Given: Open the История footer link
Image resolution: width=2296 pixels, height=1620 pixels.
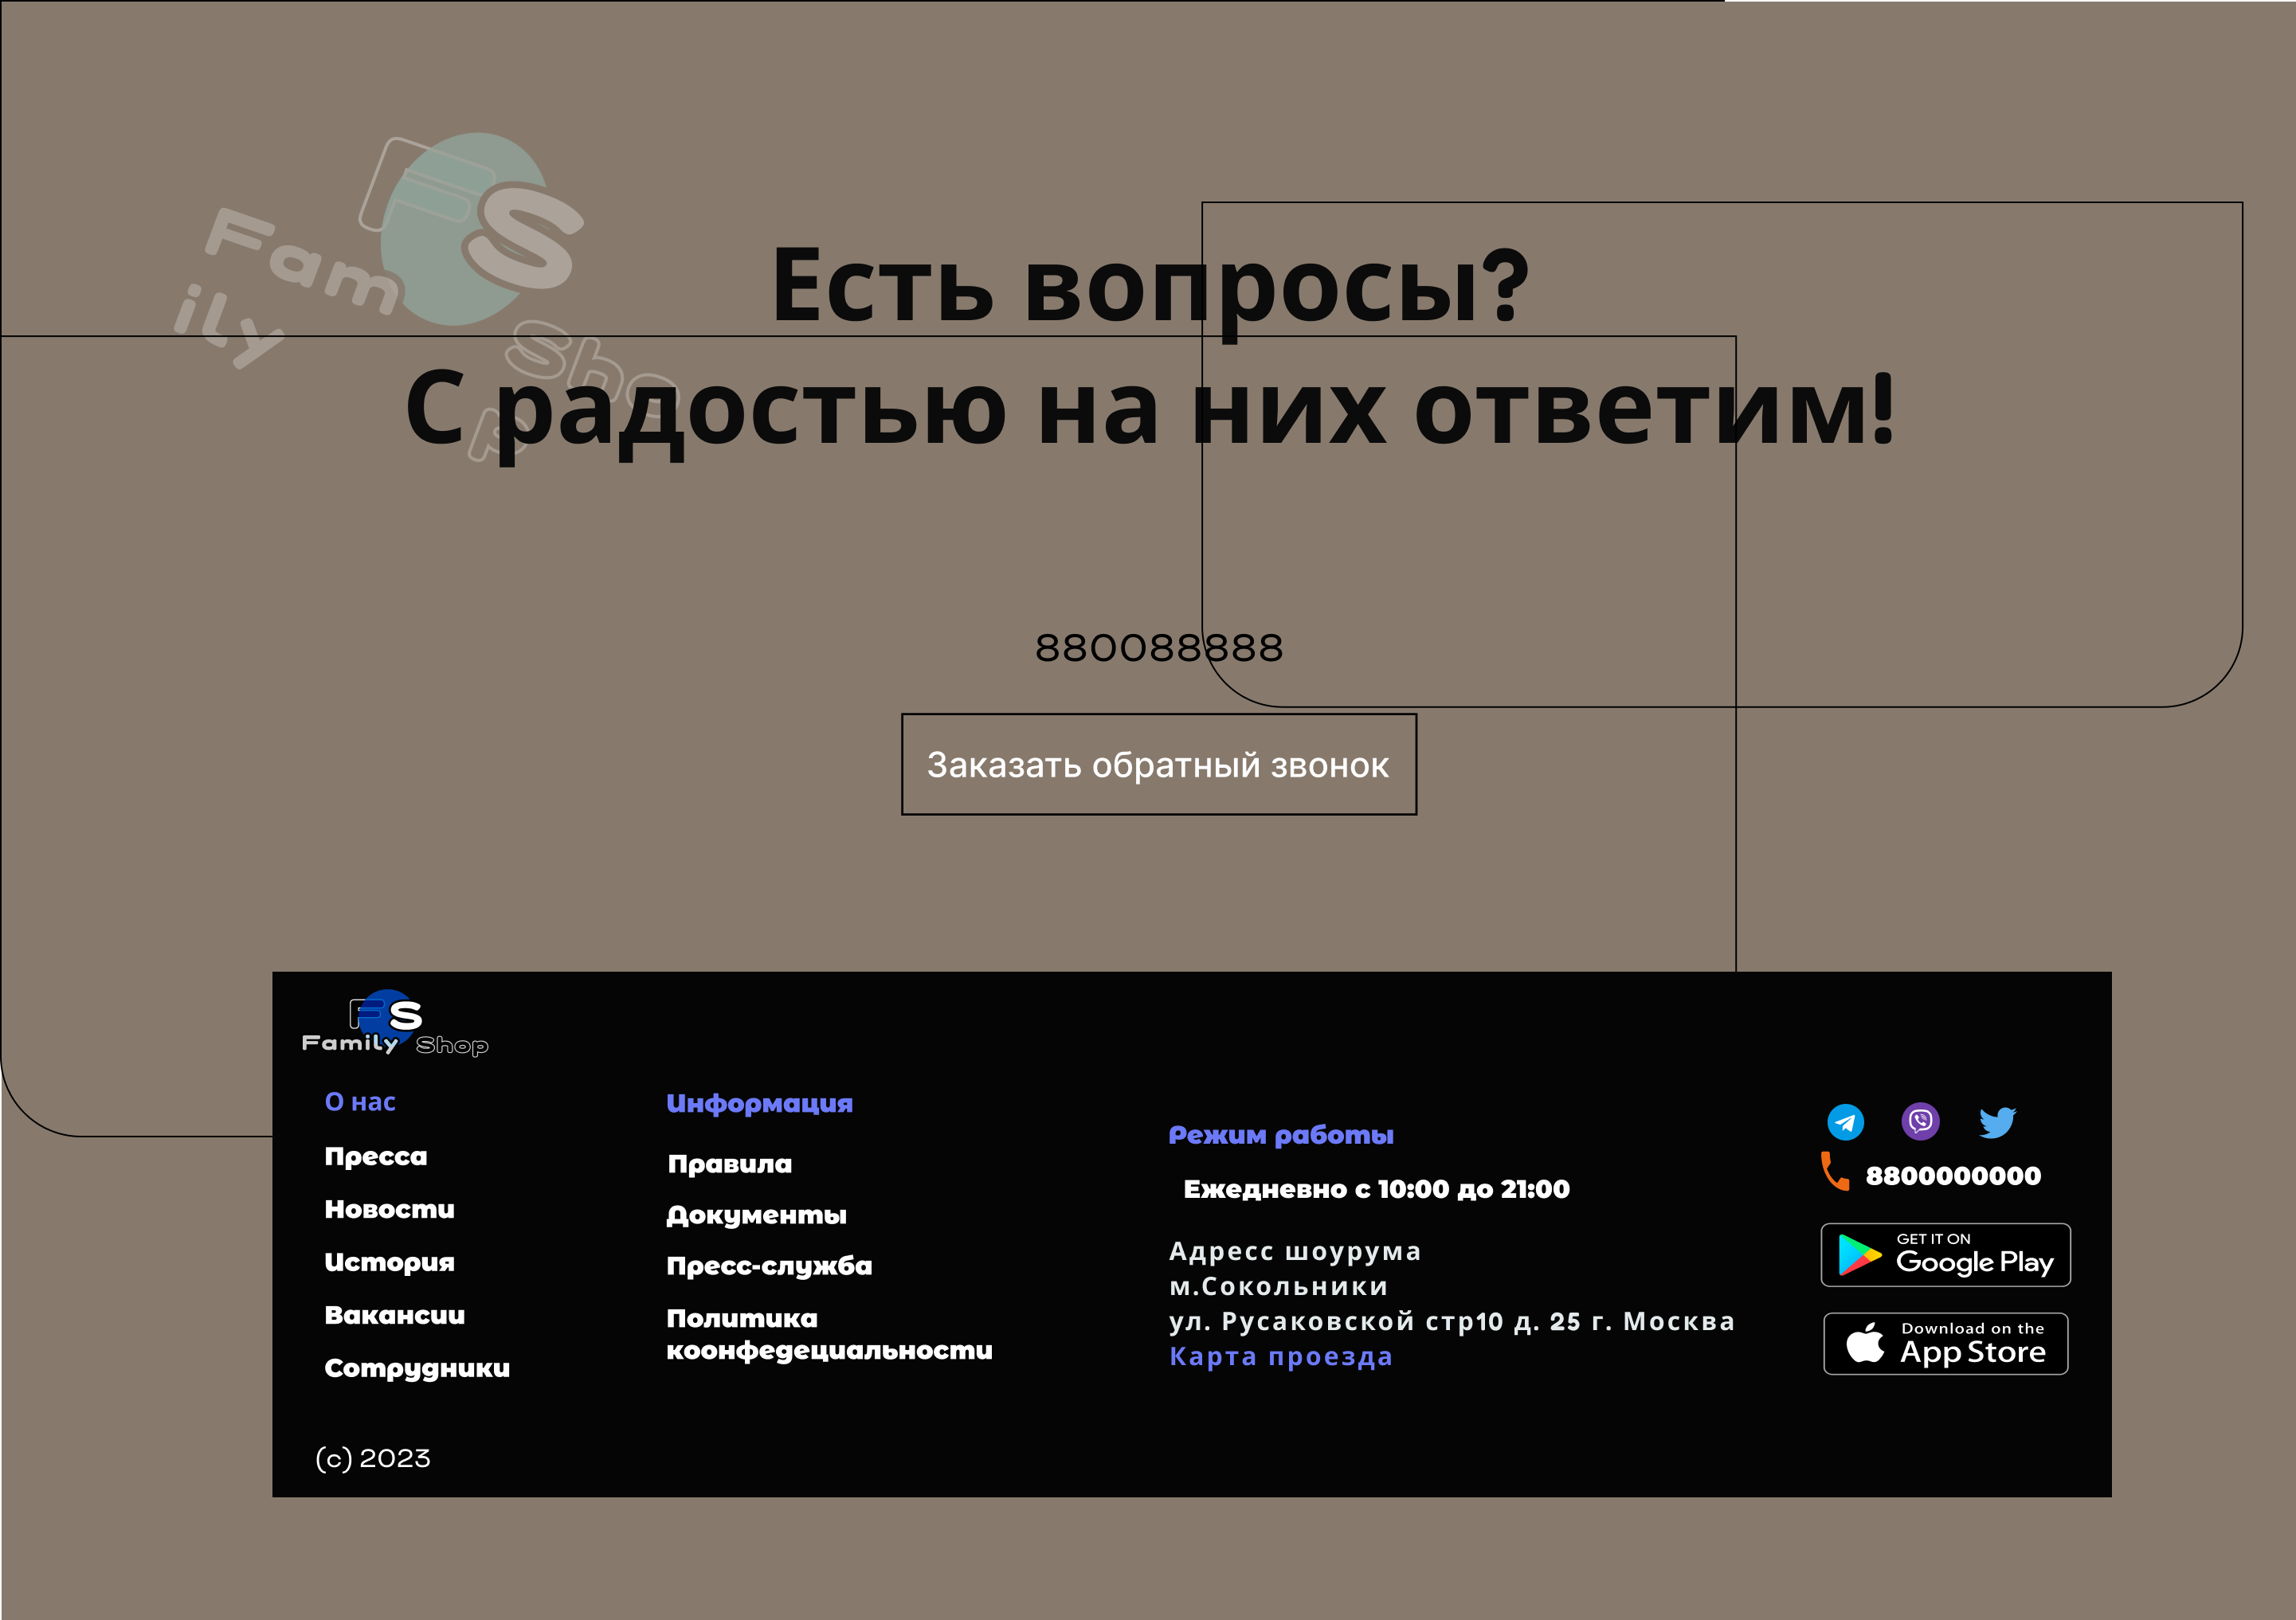Looking at the screenshot, I should [x=389, y=1263].
